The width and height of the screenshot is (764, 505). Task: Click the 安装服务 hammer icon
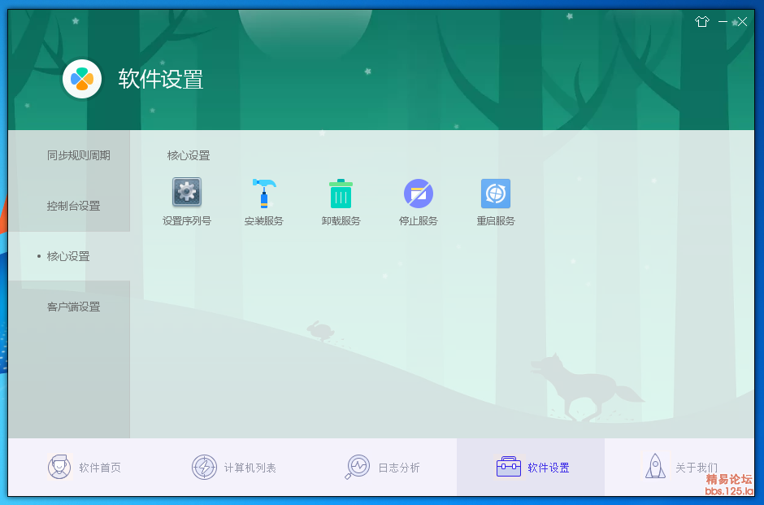tap(264, 193)
